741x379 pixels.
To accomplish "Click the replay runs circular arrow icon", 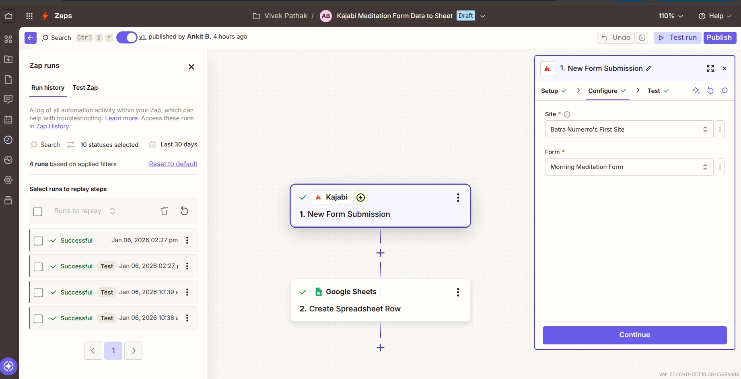I will (x=184, y=211).
